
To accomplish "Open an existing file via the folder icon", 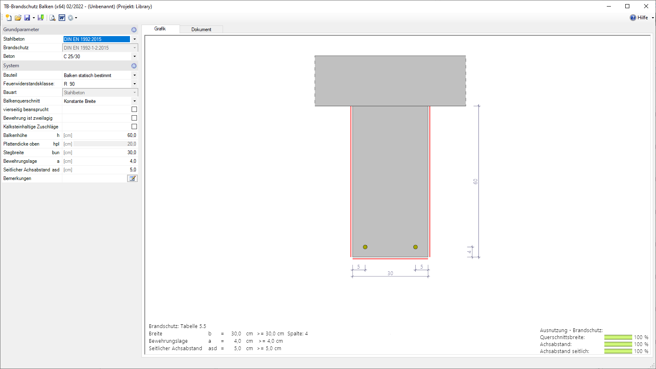I will 18,18.
